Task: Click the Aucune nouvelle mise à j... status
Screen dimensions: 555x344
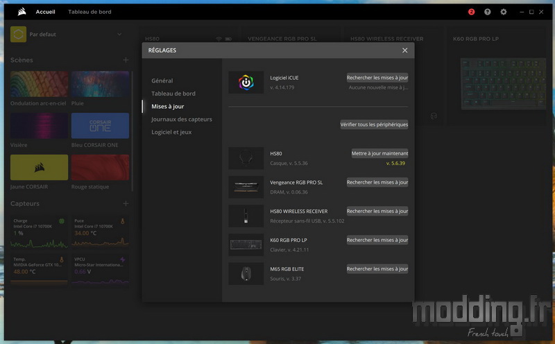Action: pos(378,87)
